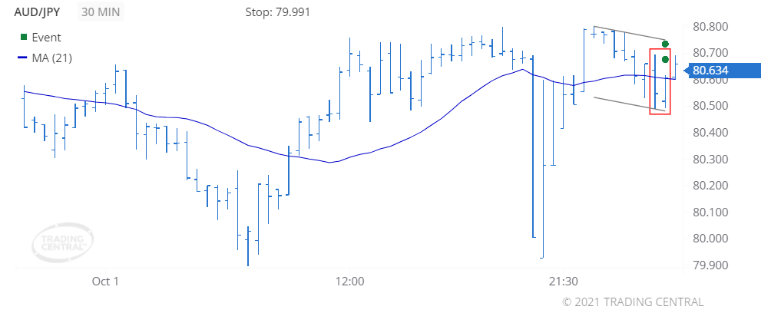Select the red highlighted pattern box

[660, 81]
